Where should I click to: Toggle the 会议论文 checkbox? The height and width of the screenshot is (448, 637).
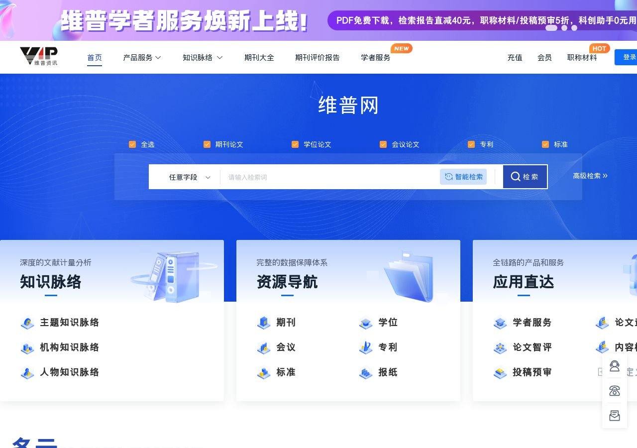[383, 144]
